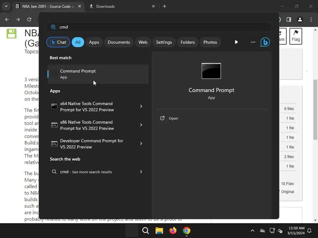
Task: Close the NBA Jam 2001 tab
Action: coord(79,6)
